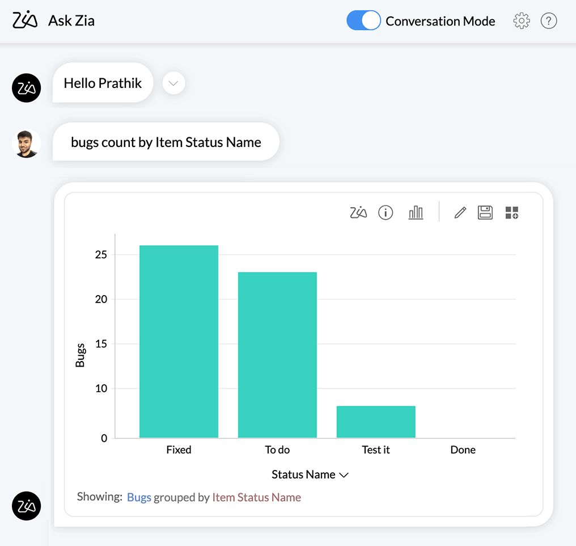Edit the chart using pencil icon
The width and height of the screenshot is (576, 546).
tap(460, 213)
